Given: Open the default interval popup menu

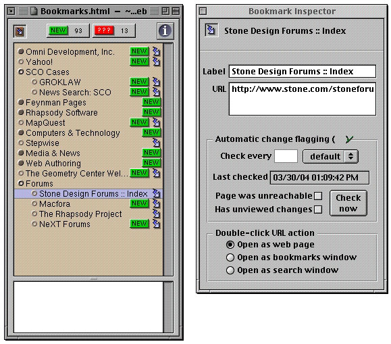Looking at the screenshot, I should (x=330, y=157).
